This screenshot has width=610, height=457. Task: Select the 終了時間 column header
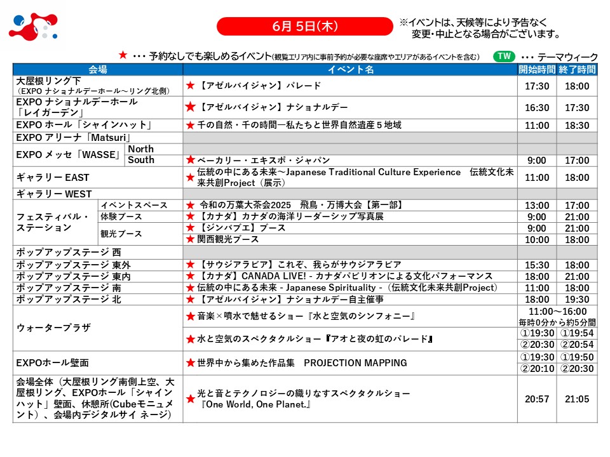pyautogui.click(x=577, y=70)
